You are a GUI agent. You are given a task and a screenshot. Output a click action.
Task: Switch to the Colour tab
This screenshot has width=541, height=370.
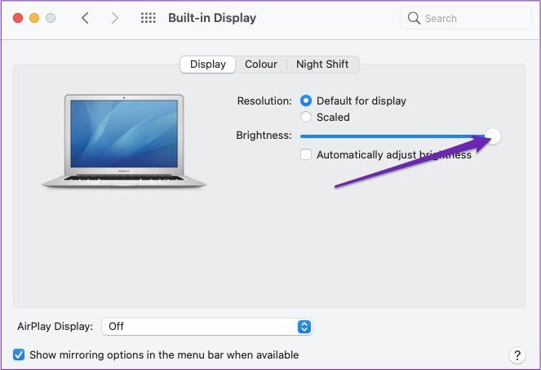tap(261, 65)
